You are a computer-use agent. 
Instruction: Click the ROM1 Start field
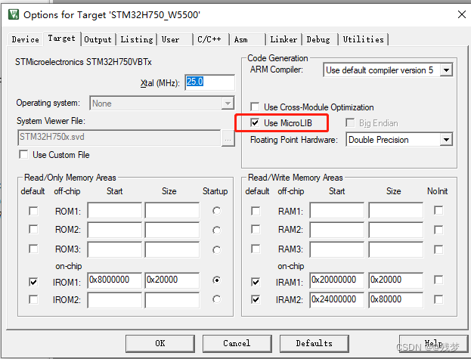pyautogui.click(x=114, y=210)
